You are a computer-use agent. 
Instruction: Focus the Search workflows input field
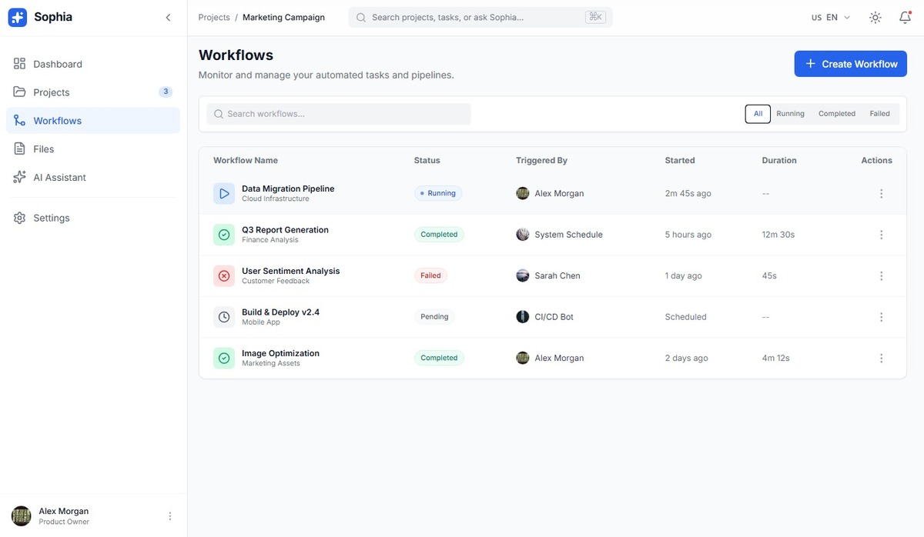tap(339, 114)
